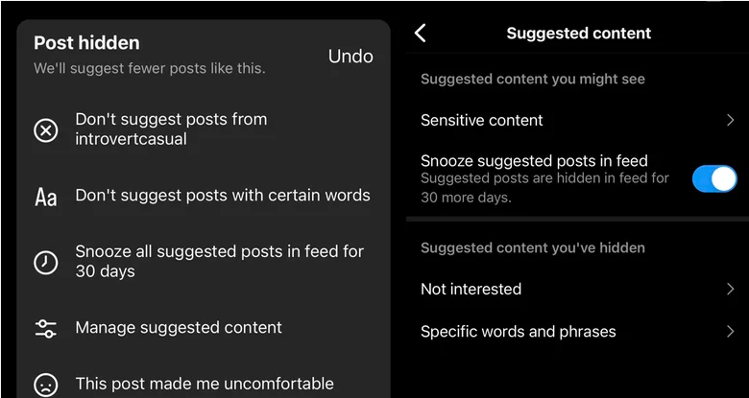The height and width of the screenshot is (398, 749).
Task: Expand Specific words and phrases chevron
Action: pos(730,332)
